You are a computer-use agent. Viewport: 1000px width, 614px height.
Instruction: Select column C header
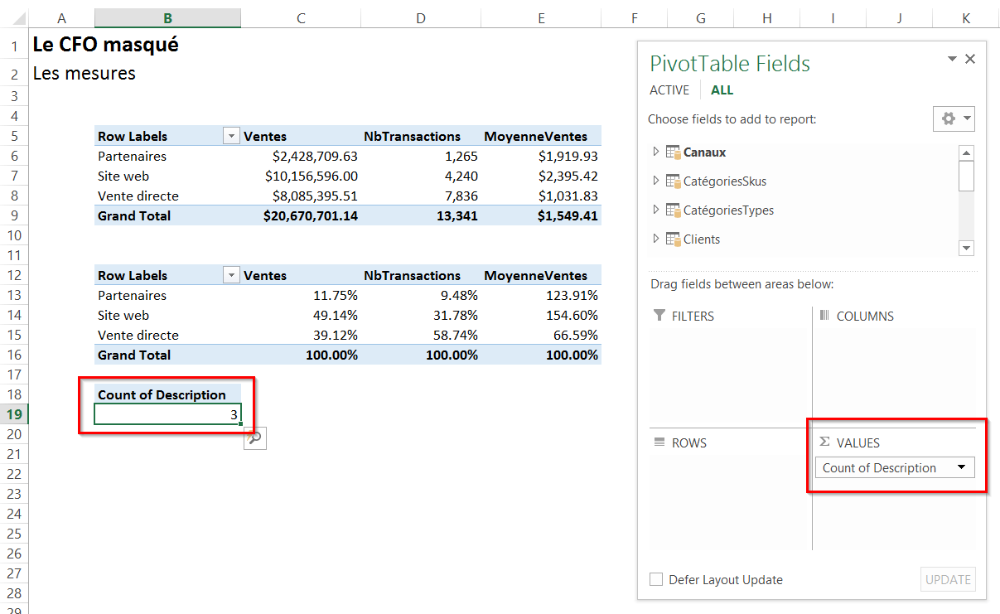301,18
